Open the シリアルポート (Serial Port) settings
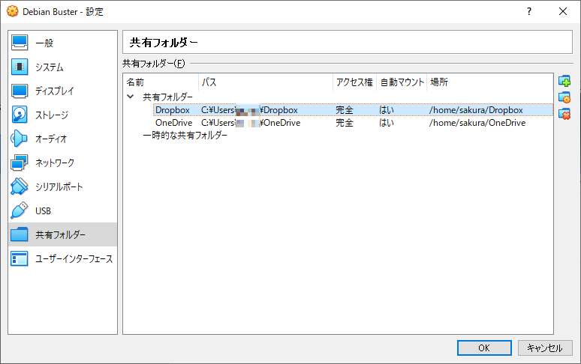This screenshot has width=581, height=364. click(59, 186)
